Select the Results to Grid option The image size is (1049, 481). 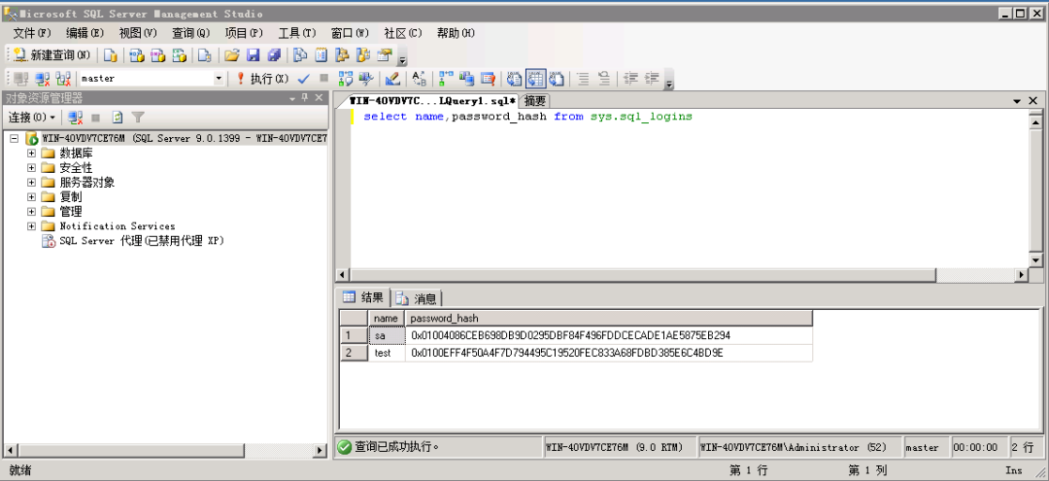[x=535, y=79]
